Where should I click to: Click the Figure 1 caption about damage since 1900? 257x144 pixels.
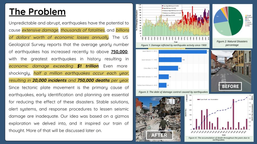[x=174, y=45]
